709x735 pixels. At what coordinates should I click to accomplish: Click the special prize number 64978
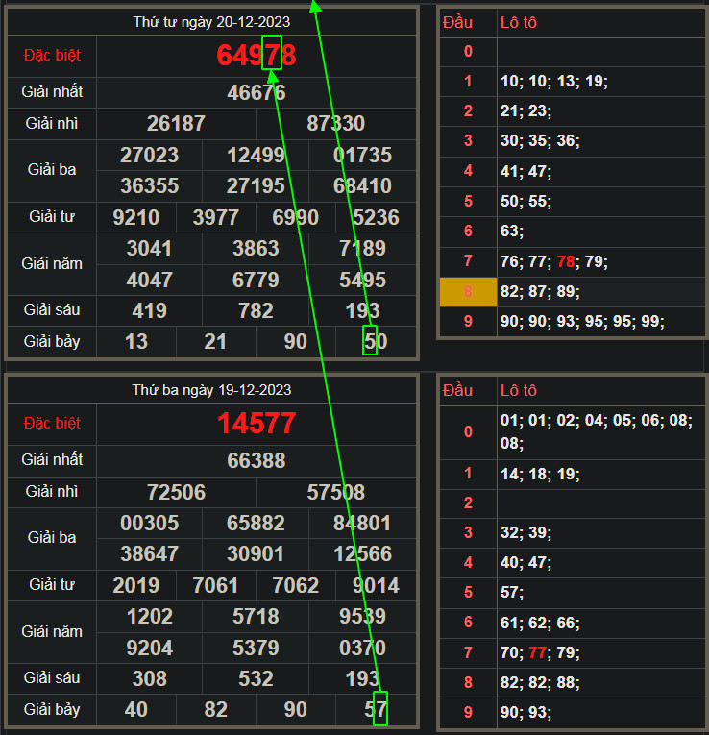coord(256,56)
